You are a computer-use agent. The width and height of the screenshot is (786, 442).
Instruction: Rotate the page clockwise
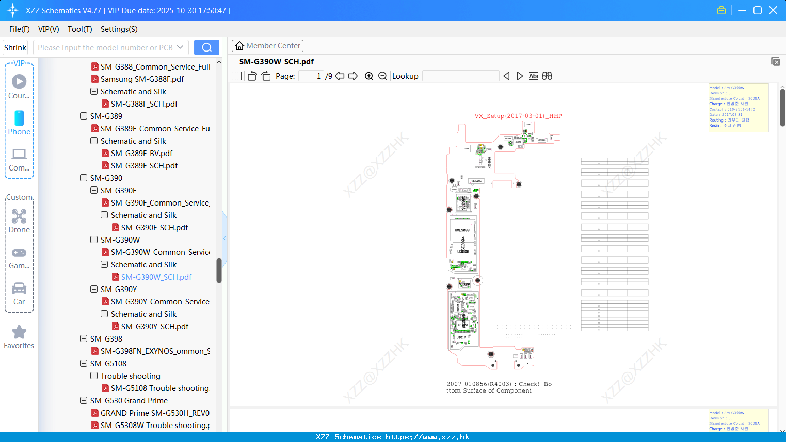coord(266,76)
